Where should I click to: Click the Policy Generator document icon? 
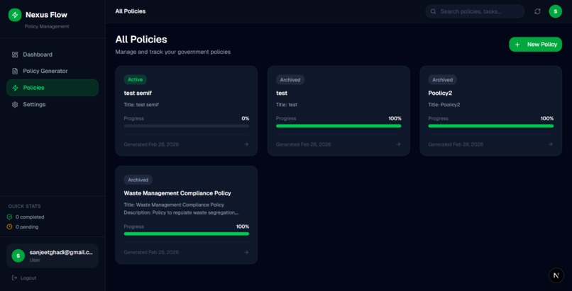(x=15, y=71)
